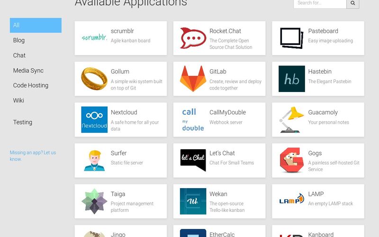The width and height of the screenshot is (379, 237).
Task: Click 'Your personal notes' description
Action: click(328, 122)
